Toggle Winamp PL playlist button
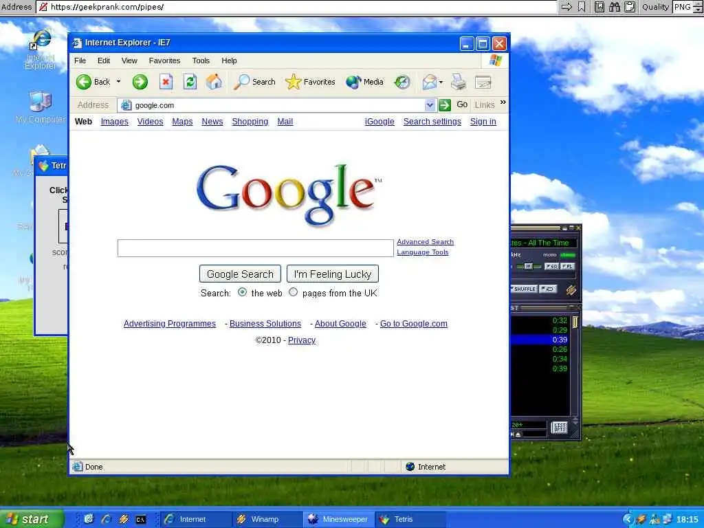 click(x=567, y=266)
